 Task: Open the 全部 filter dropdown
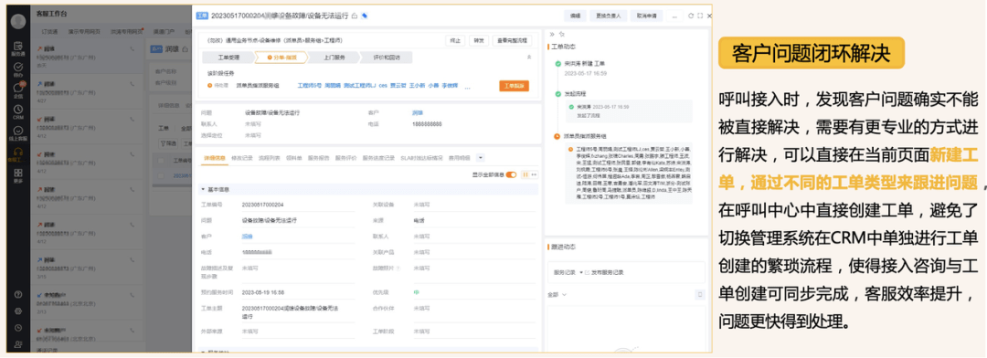[557, 294]
